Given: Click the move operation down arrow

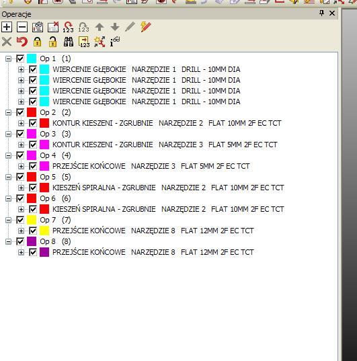Looking at the screenshot, I should [x=115, y=27].
